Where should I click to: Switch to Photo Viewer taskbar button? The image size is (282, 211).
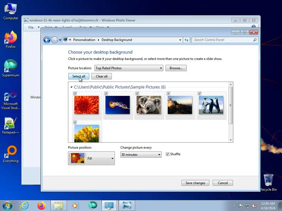pos(127,206)
